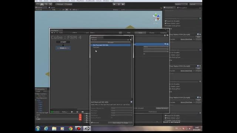Clear the Action Browser search field
237x133 pixels.
(128, 40)
